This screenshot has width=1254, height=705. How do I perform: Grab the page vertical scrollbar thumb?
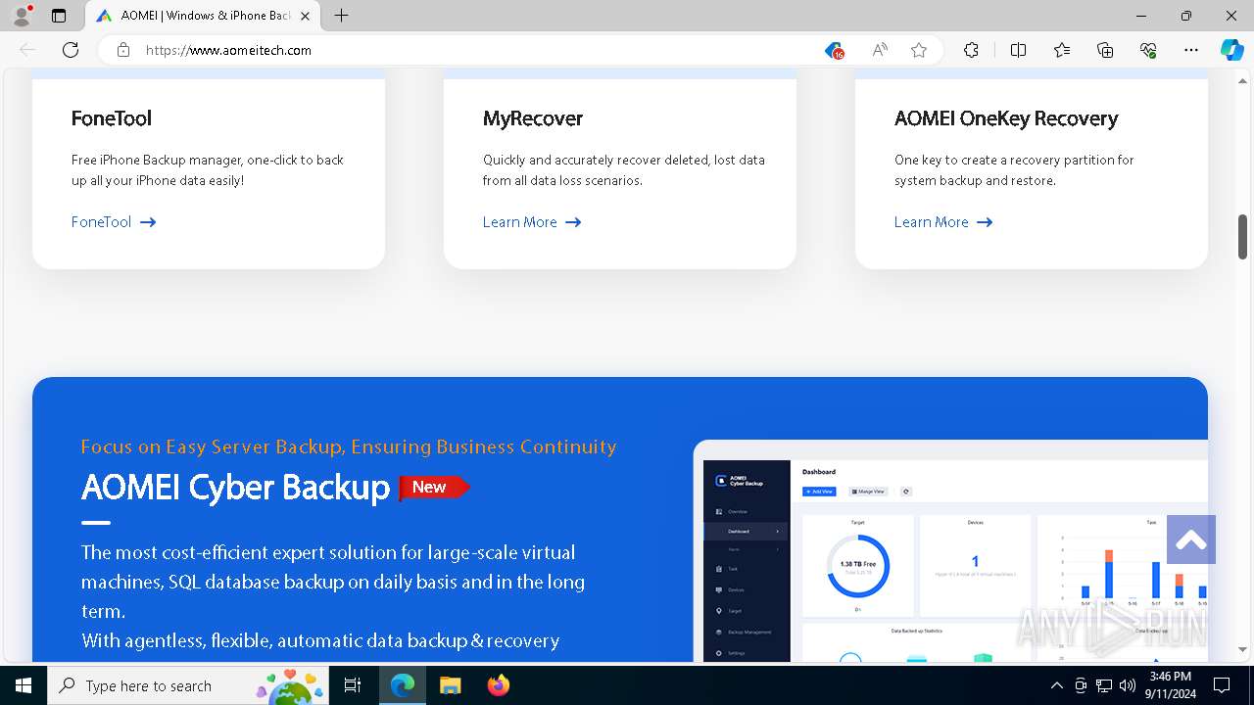[x=1242, y=236]
